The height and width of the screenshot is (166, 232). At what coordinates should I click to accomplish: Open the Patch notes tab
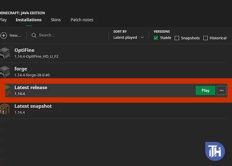pos(82,20)
